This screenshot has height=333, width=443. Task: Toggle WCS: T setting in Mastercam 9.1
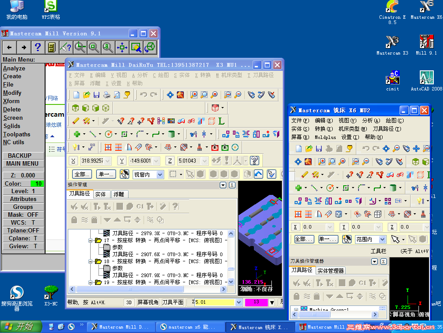coord(23,222)
